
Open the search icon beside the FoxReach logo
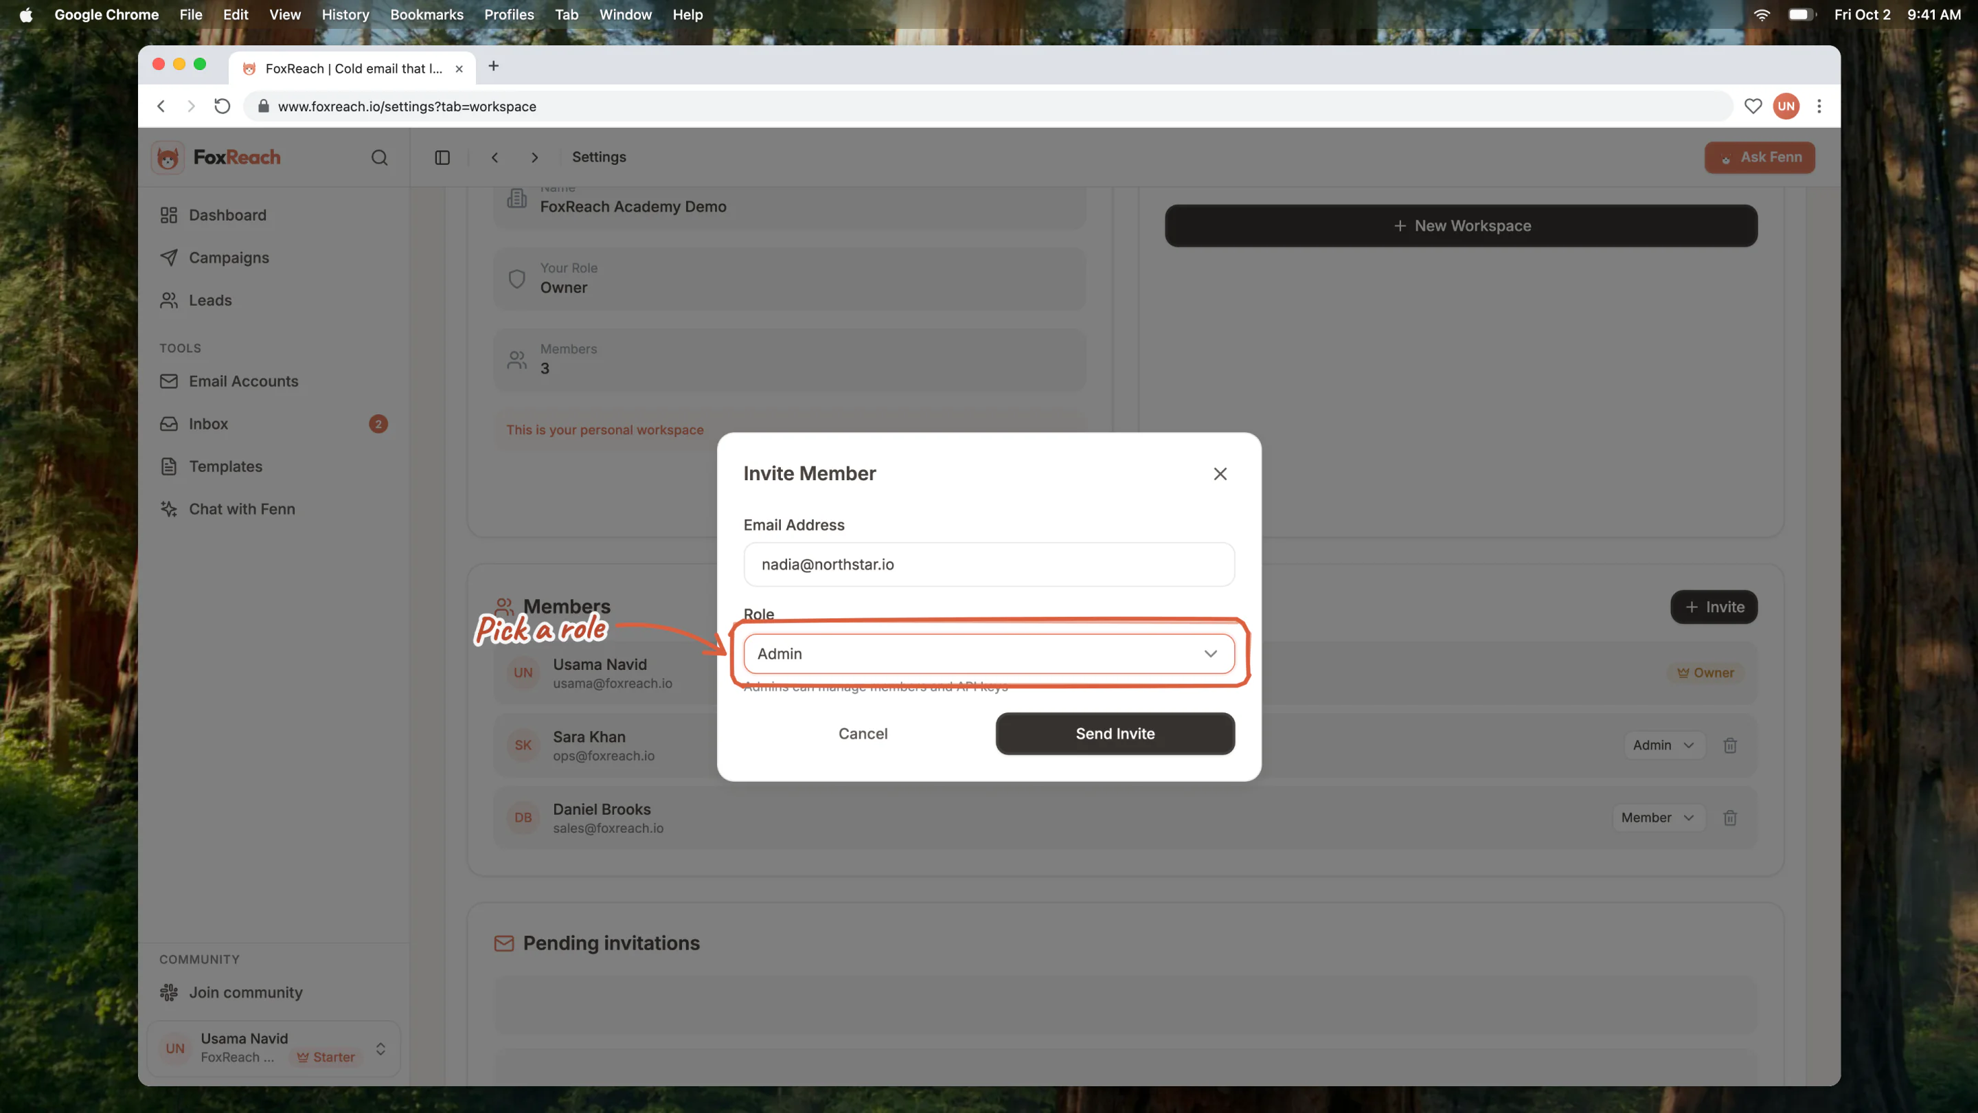click(379, 157)
